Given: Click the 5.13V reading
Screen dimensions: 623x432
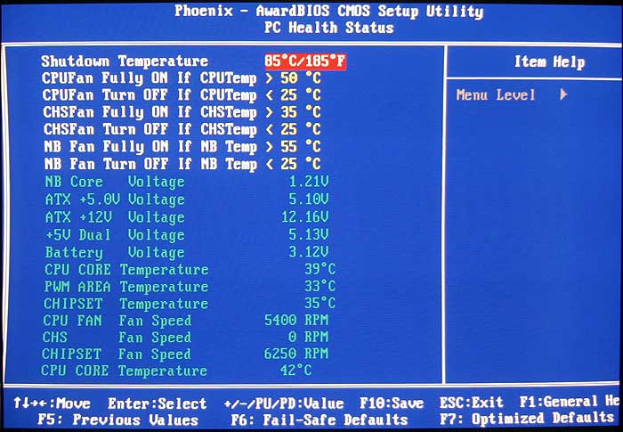Looking at the screenshot, I should coord(309,234).
